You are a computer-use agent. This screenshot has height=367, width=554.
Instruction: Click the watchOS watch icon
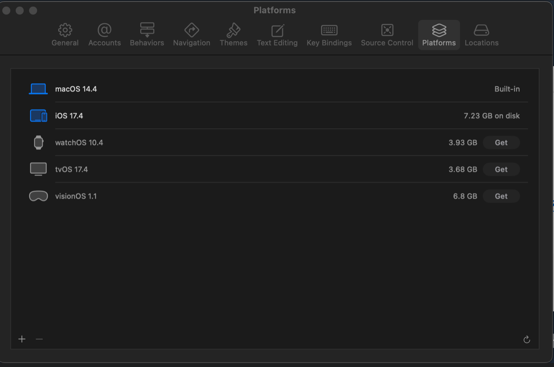(39, 143)
